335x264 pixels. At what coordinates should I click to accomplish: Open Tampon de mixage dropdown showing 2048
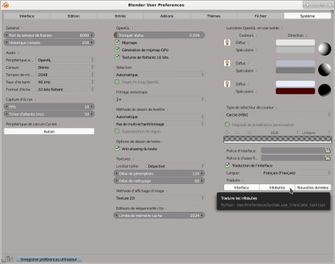(x=65, y=75)
